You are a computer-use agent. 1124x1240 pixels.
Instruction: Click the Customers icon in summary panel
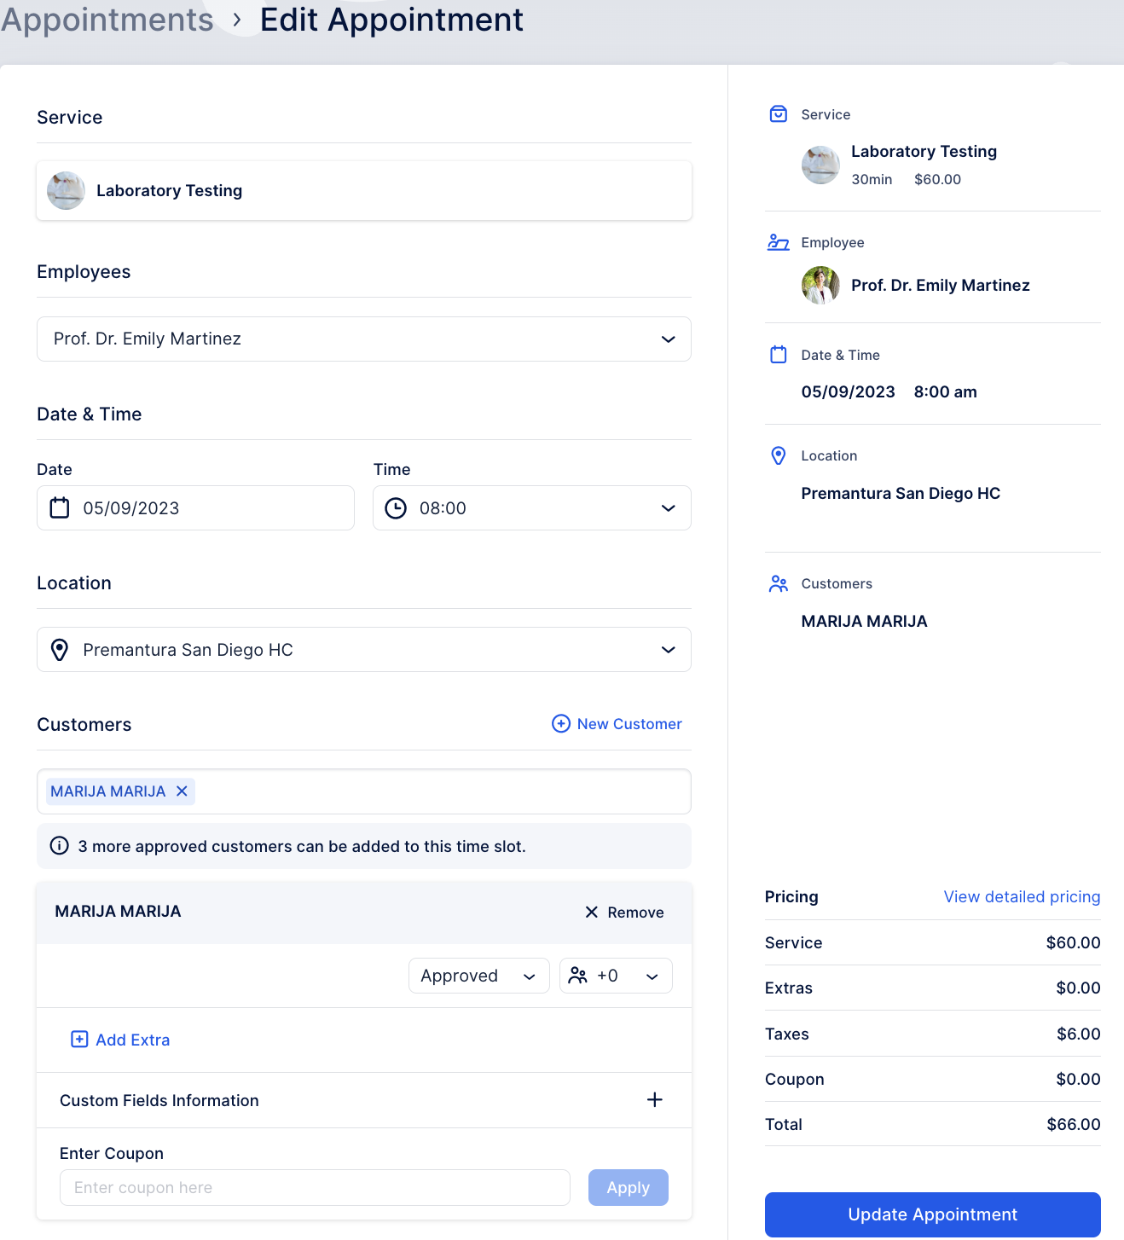pos(778,583)
